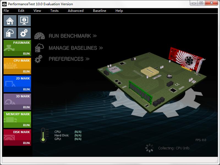Start the Disk Mark test

pyautogui.click(x=26, y=143)
